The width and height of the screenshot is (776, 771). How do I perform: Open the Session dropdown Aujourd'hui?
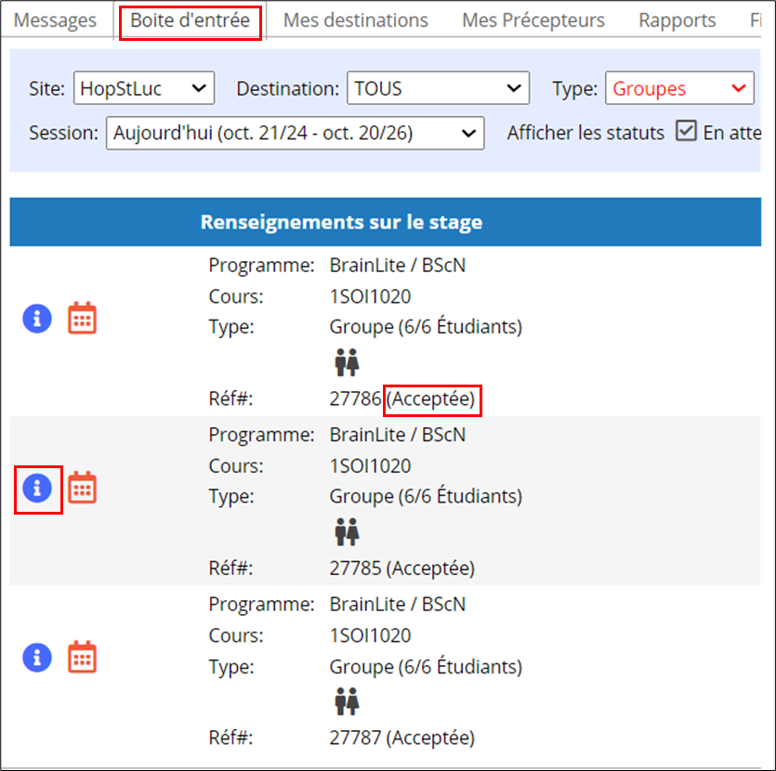[295, 133]
